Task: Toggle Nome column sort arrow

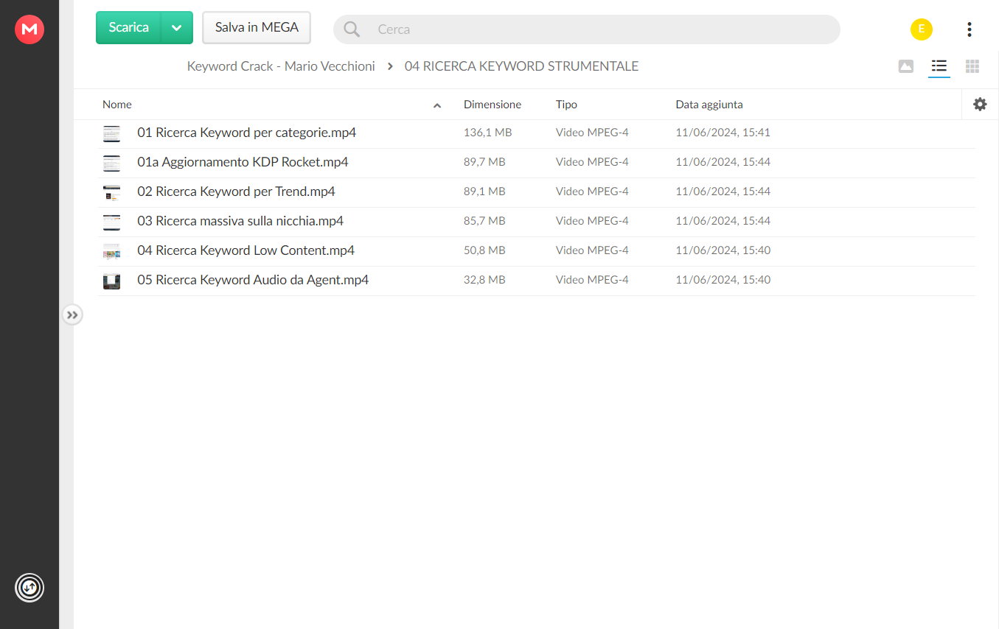Action: coord(437,105)
